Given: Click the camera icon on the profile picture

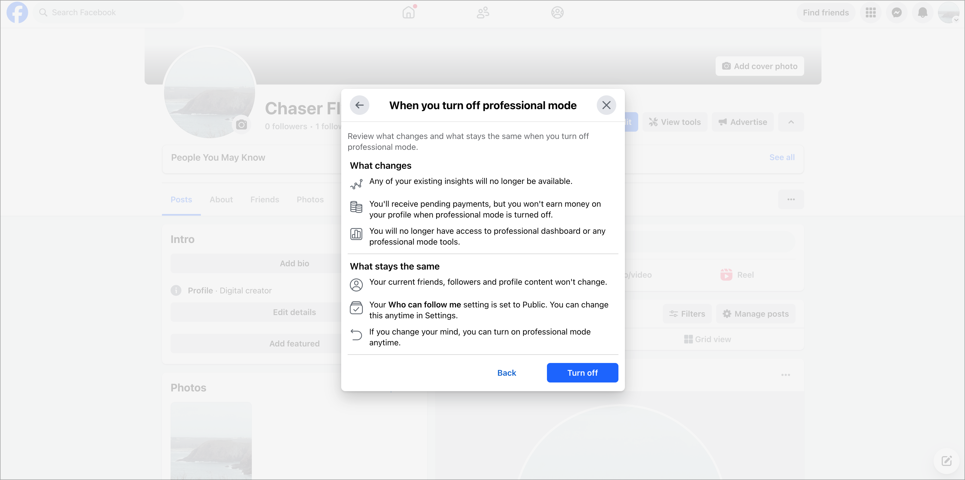Looking at the screenshot, I should click(241, 124).
